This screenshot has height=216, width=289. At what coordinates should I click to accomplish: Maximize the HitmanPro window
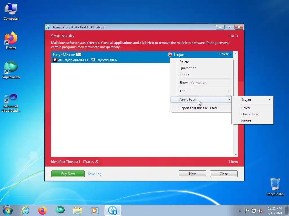click(x=229, y=27)
